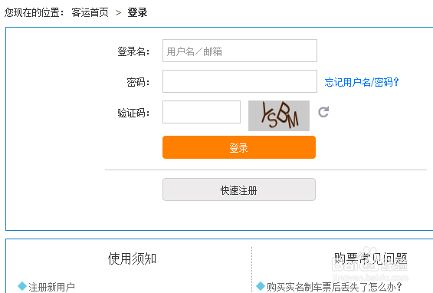Click the YSBM captcha image
This screenshot has height=293, width=433.
(279, 116)
